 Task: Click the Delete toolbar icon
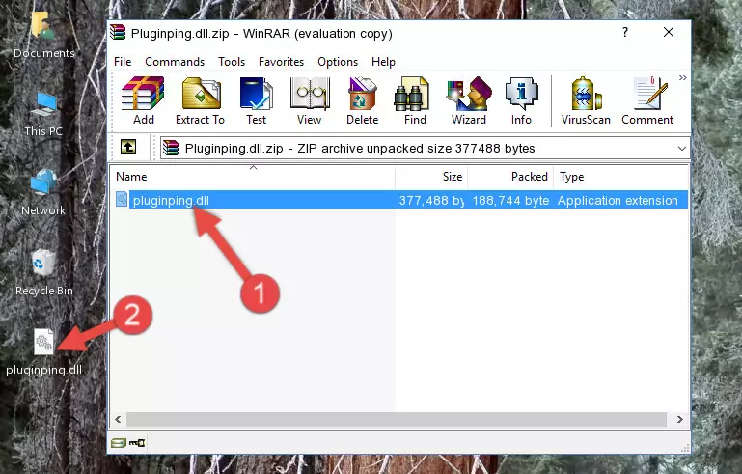click(x=363, y=100)
